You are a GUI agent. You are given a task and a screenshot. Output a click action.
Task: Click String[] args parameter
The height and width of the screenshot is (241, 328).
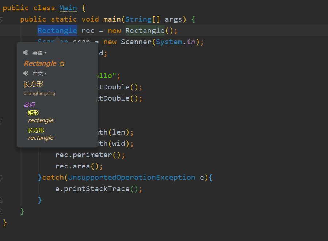coord(153,19)
